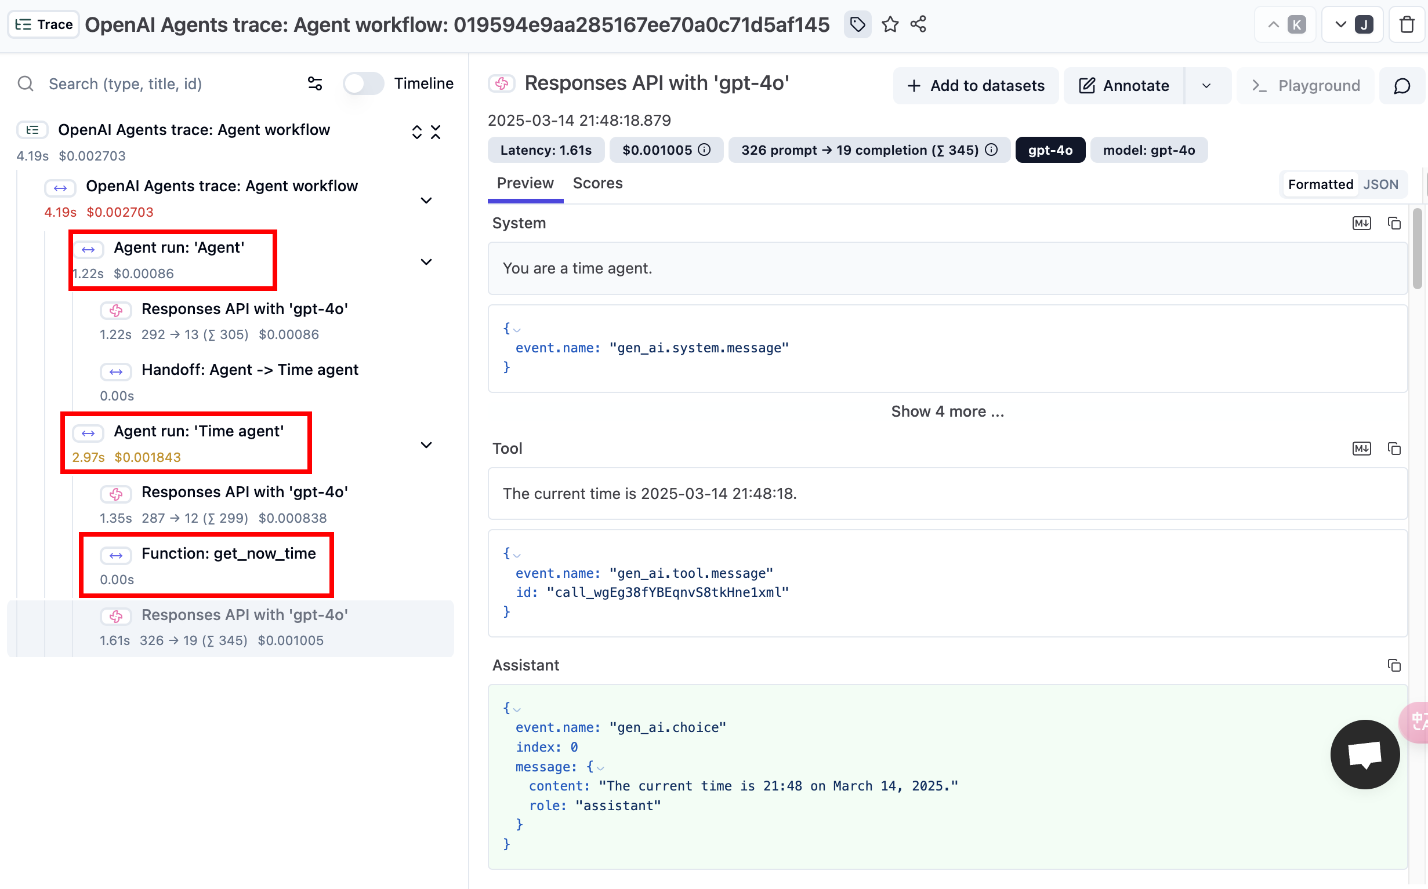The width and height of the screenshot is (1428, 889).
Task: Collapse the gen_ai.tool.message JSON object
Action: point(517,555)
